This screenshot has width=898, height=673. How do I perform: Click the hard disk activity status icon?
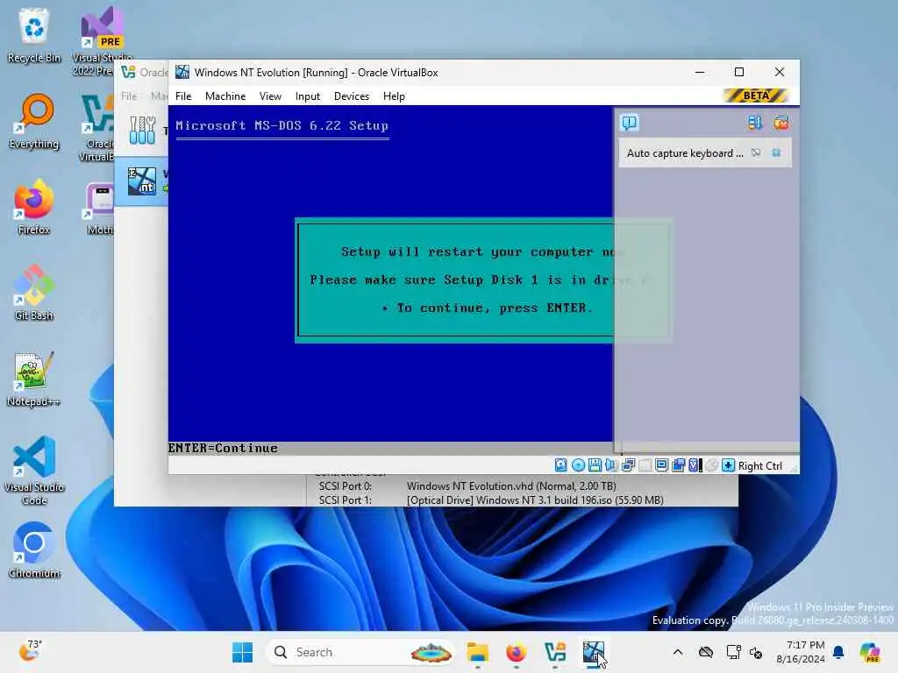560,465
